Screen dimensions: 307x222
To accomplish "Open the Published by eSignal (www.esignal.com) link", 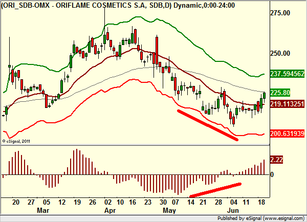I will (261, 218).
